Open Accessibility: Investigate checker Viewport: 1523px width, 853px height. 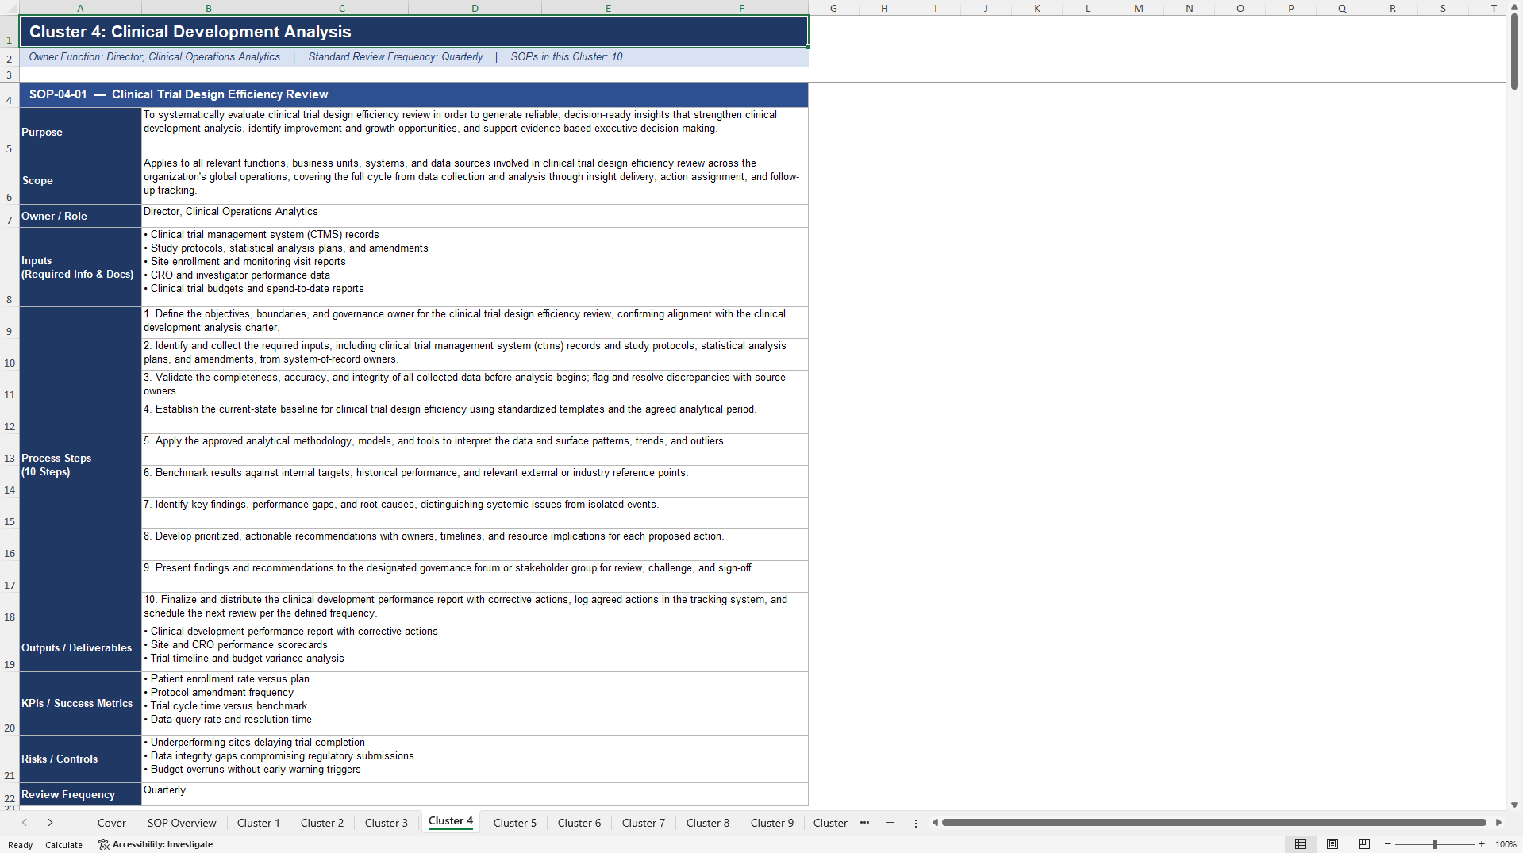point(156,844)
